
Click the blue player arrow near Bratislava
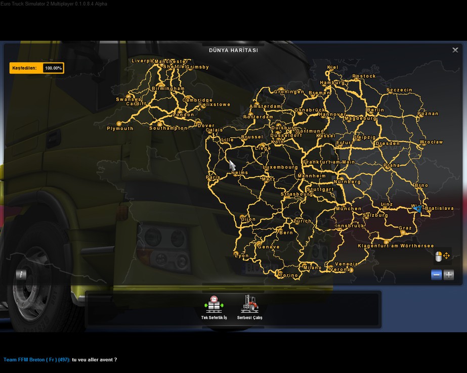coord(417,208)
